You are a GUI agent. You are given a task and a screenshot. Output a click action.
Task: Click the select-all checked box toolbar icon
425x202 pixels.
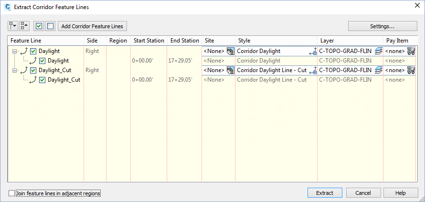[39, 26]
